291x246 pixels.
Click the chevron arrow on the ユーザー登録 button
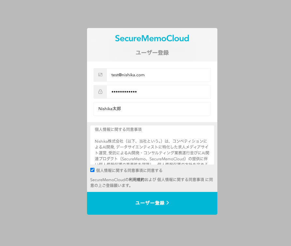[x=168, y=203]
